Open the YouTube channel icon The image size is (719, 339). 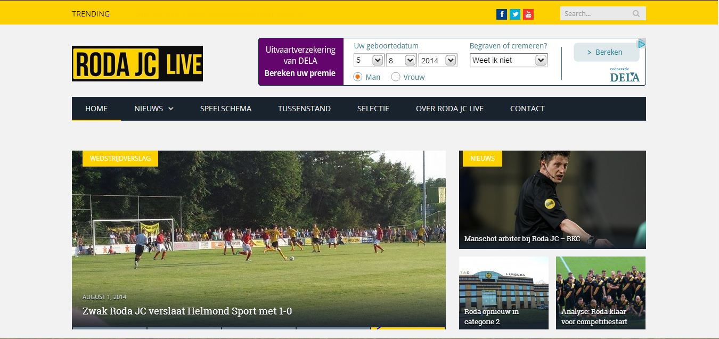pyautogui.click(x=528, y=14)
